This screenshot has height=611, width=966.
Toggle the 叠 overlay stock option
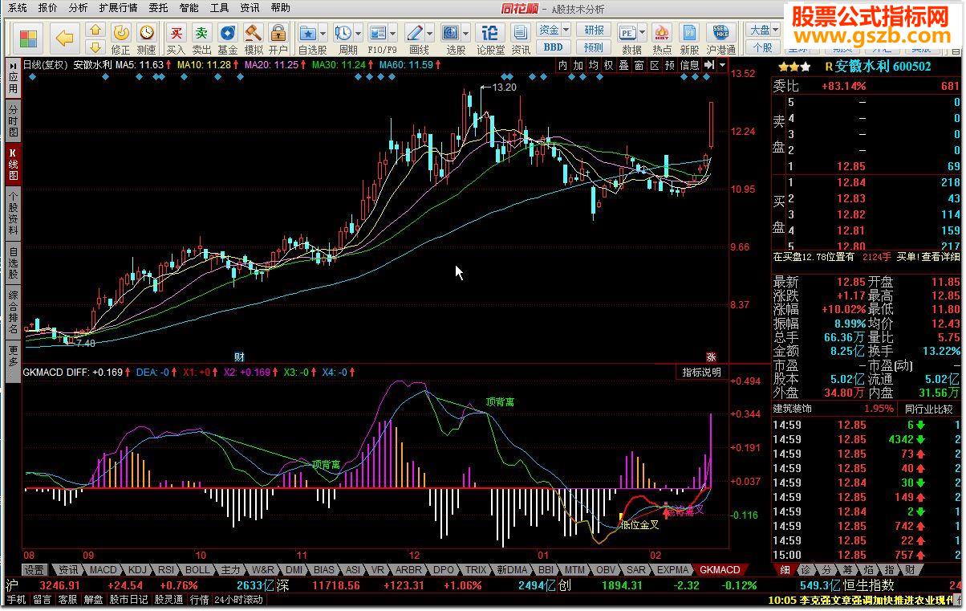click(x=623, y=65)
